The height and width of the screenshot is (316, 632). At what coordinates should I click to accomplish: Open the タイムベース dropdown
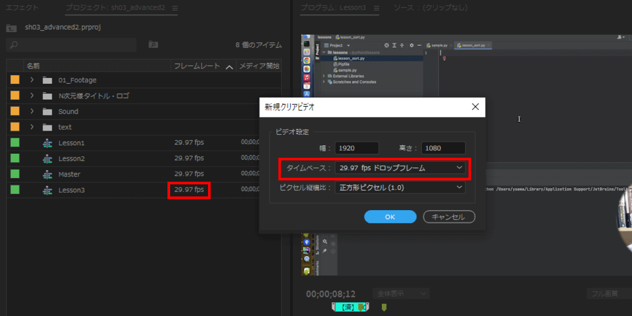coord(400,168)
